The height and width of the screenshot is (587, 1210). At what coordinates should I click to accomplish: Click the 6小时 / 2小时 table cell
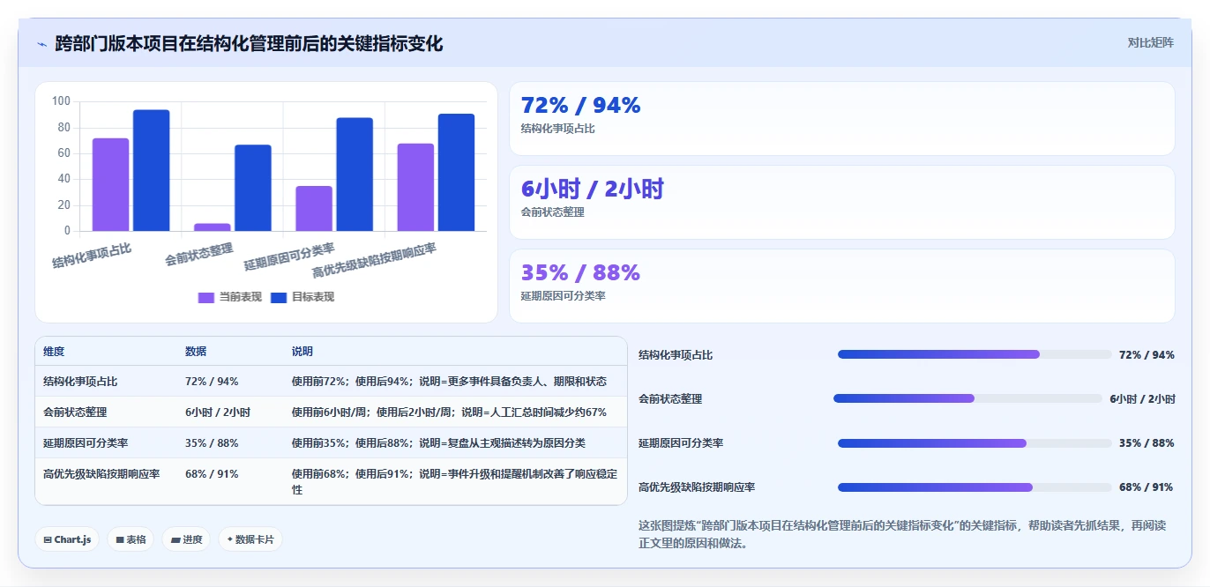click(x=218, y=412)
